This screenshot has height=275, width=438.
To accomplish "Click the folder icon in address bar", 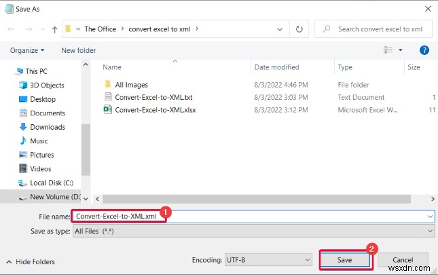I will pyautogui.click(x=68, y=29).
